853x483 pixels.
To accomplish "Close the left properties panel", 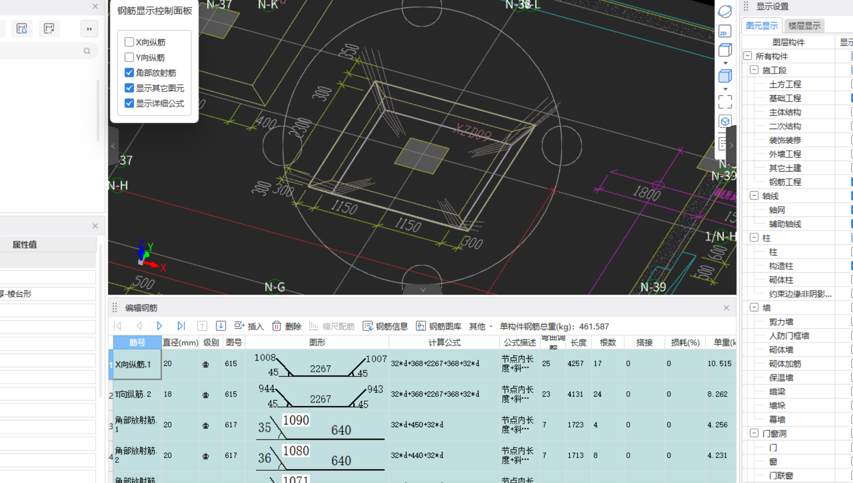I will tap(95, 226).
